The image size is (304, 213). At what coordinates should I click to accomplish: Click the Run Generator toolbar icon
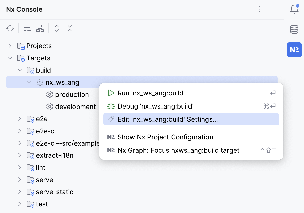(27, 28)
